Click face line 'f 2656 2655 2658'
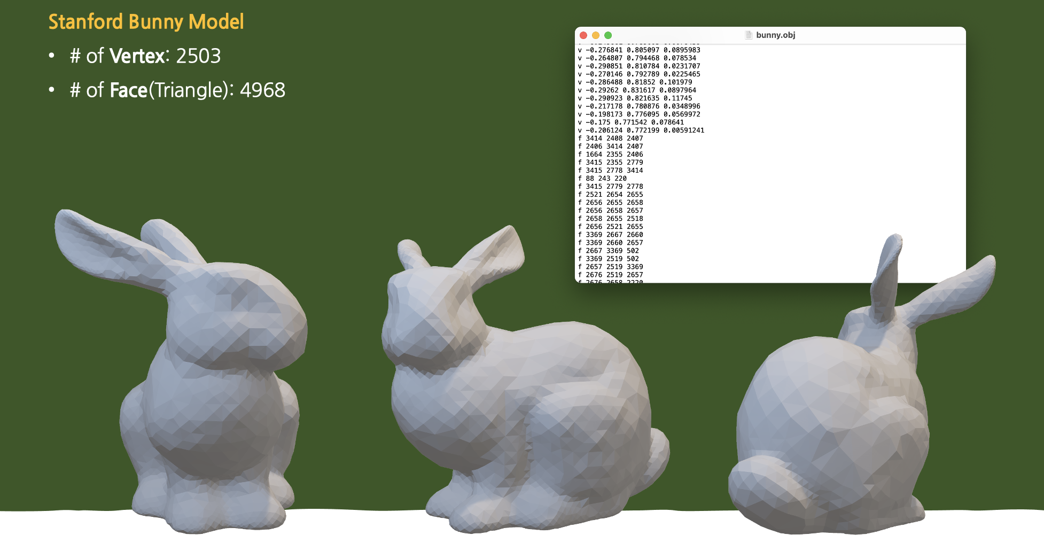Viewport: 1044px width, 558px height. pos(611,203)
